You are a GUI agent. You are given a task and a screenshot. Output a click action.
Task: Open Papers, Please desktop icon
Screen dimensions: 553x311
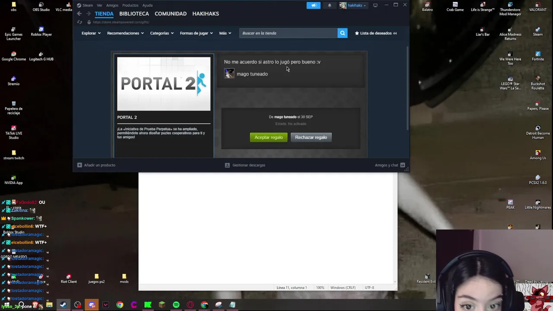click(538, 106)
